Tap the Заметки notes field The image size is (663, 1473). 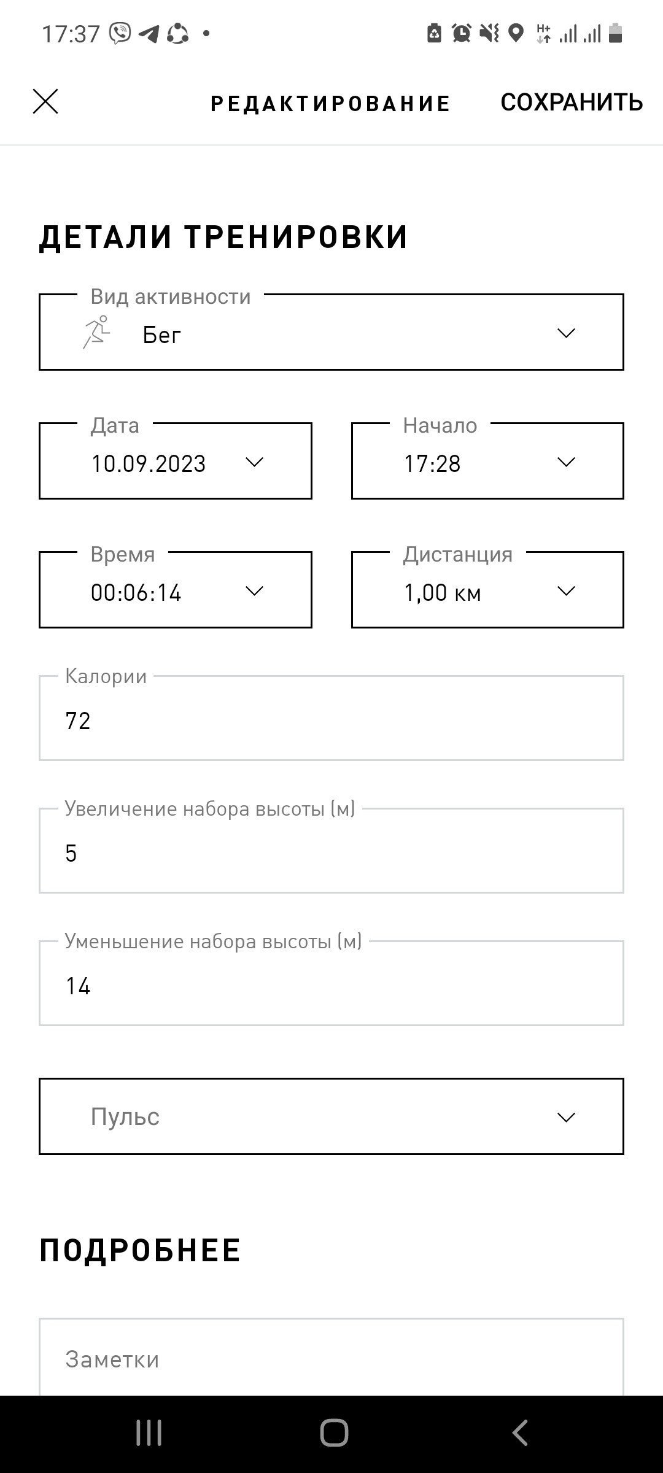point(331,1358)
